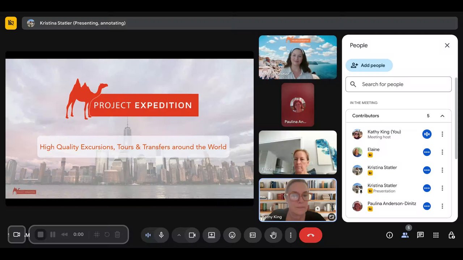463x260 pixels.
Task: Turn off the camera
Action: click(x=192, y=235)
